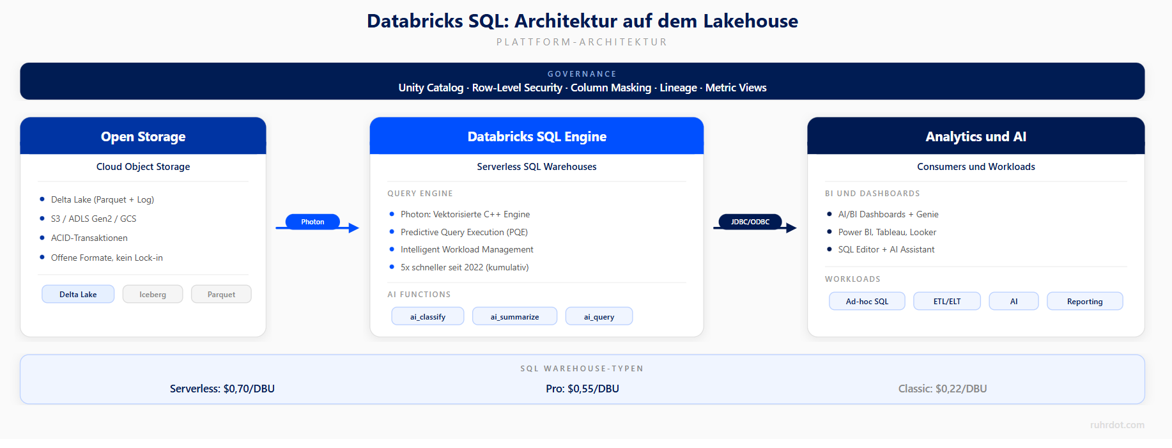Click the 'AI FUNCTIONS' section label
The width and height of the screenshot is (1172, 448).
tap(419, 295)
